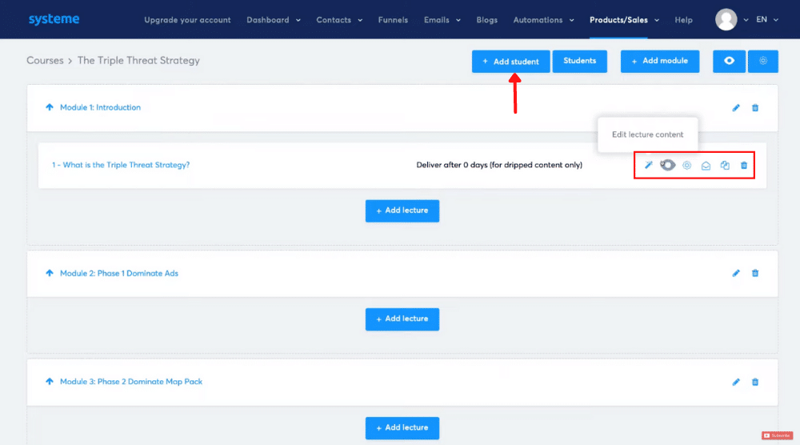800x445 pixels.
Task: Open lecture What is the Triple Threat Strategy?
Action: point(121,165)
